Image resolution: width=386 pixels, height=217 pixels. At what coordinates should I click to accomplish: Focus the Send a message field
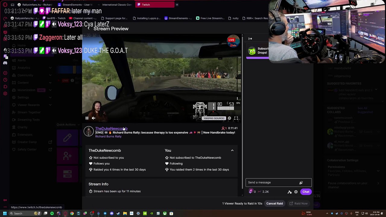[279, 182]
